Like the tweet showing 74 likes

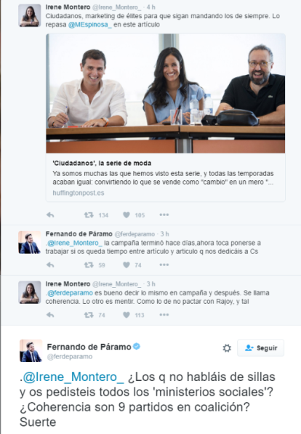coord(127,265)
